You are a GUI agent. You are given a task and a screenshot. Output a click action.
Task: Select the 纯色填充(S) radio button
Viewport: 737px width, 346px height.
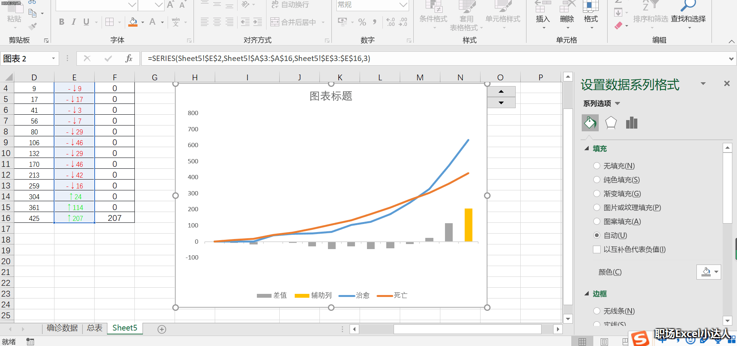click(x=597, y=180)
